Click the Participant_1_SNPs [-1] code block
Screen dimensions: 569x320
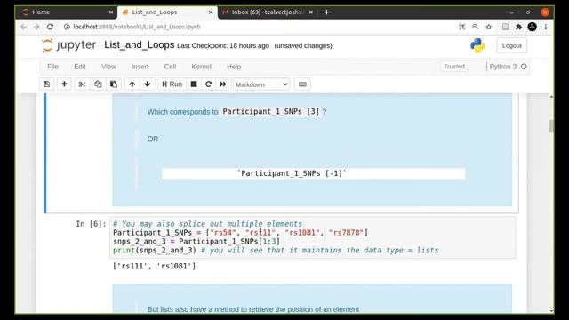314,173
